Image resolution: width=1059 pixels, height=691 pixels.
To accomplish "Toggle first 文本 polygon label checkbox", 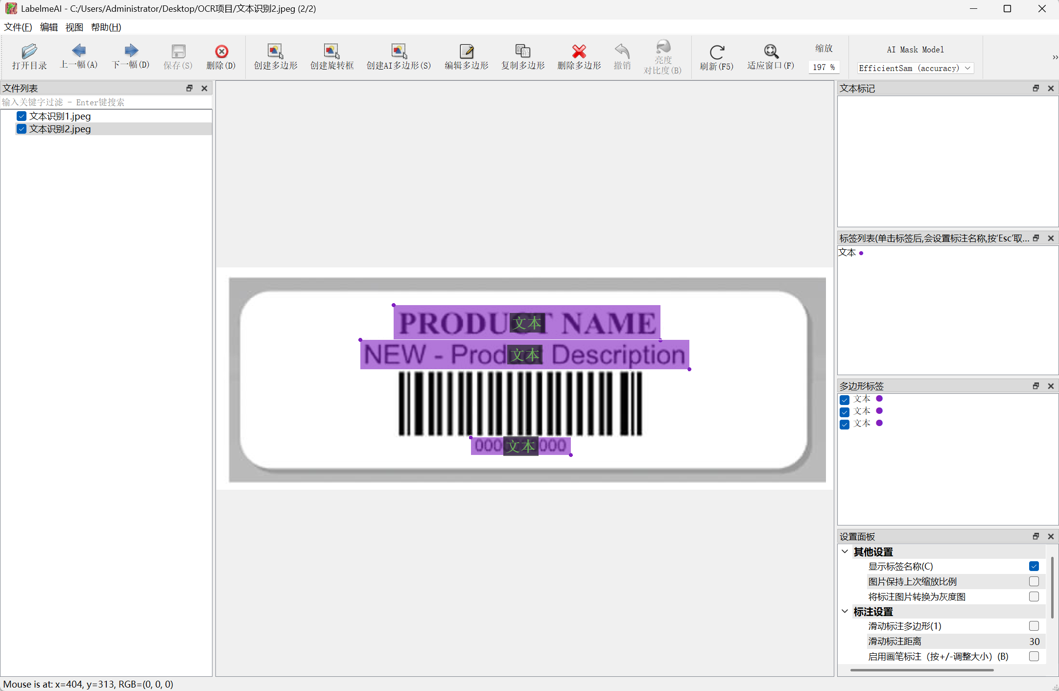I will 845,400.
